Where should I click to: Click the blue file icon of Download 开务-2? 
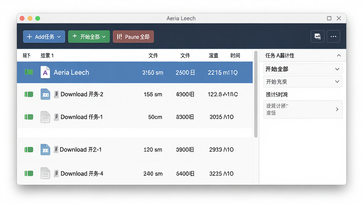[45, 94]
